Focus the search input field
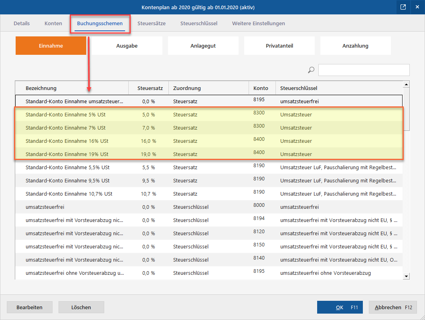Screen dimensions: 425x320 [x=364, y=70]
